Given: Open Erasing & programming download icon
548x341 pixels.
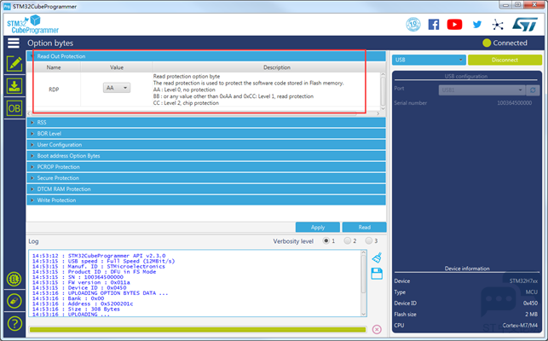Looking at the screenshot, I should pos(14,86).
